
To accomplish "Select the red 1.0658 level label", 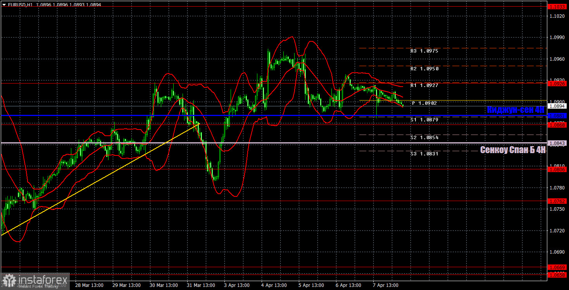I will (557, 275).
